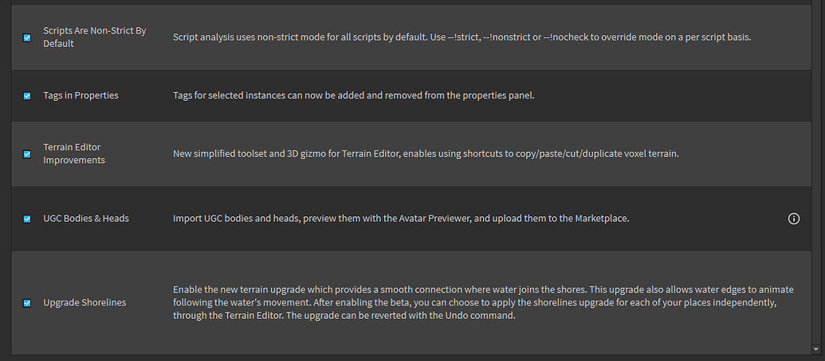Screen dimensions: 825x361
Task: Toggle the Tags in Properties checkbox
Action: pos(27,96)
